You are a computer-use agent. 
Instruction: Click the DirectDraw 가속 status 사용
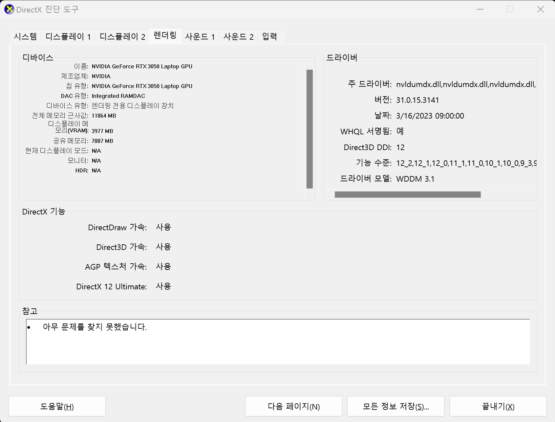click(163, 227)
